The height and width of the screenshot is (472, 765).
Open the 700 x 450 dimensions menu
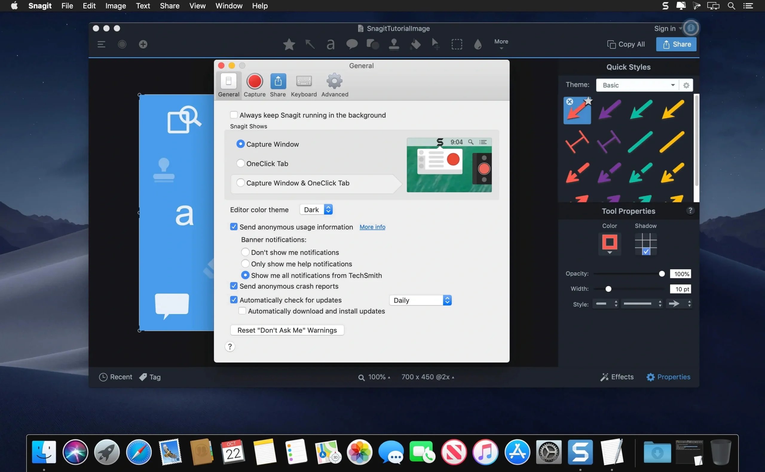click(x=428, y=377)
